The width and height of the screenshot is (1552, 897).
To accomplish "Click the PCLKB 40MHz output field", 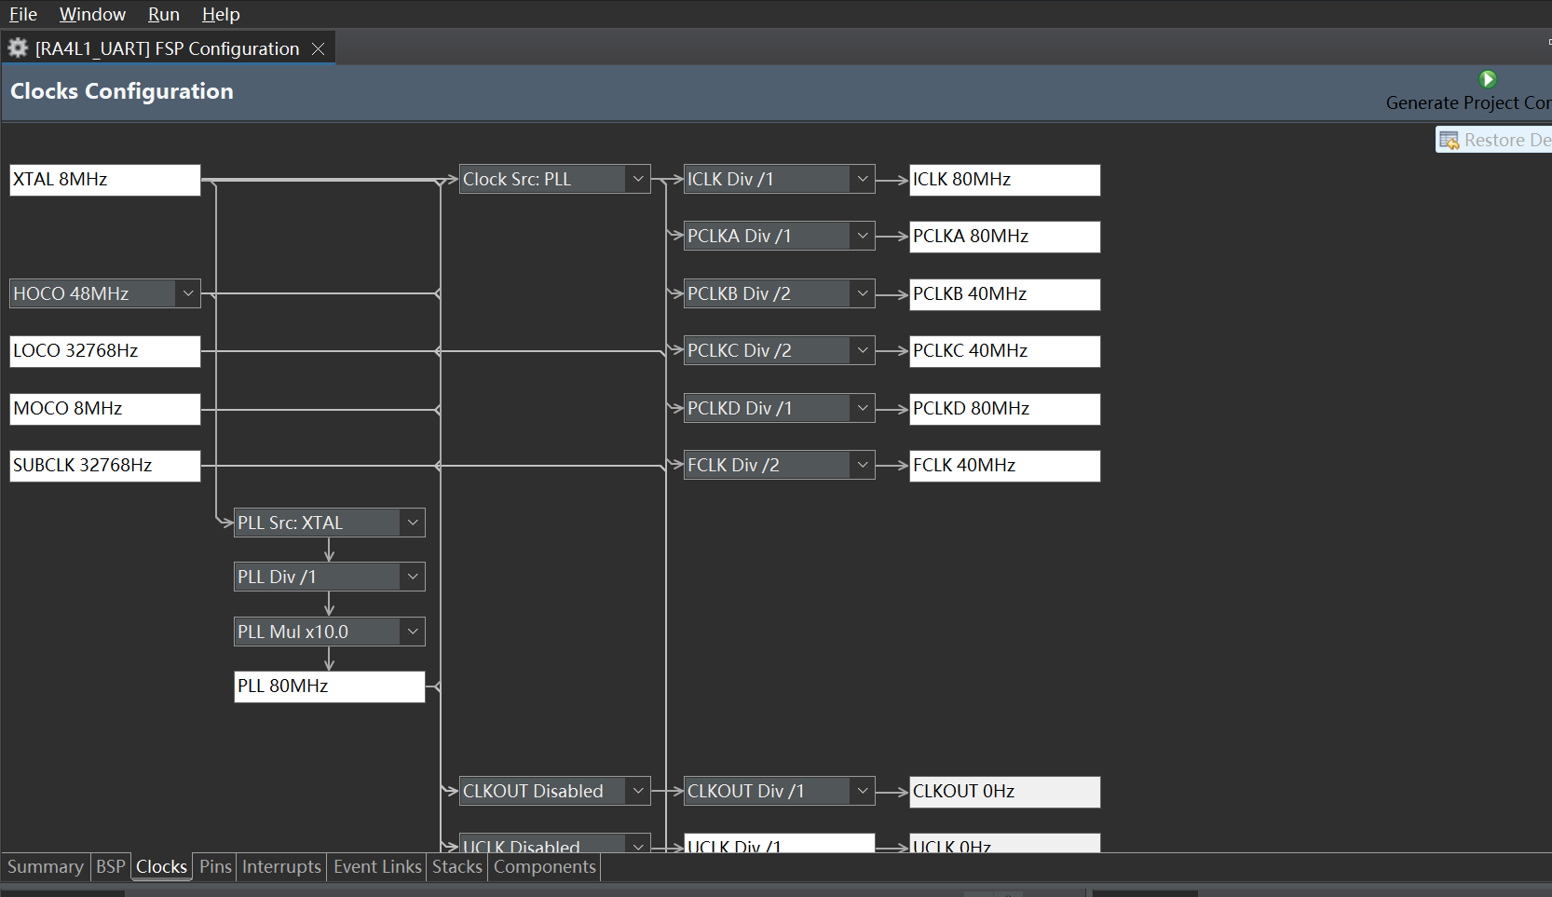I will pyautogui.click(x=1005, y=294).
